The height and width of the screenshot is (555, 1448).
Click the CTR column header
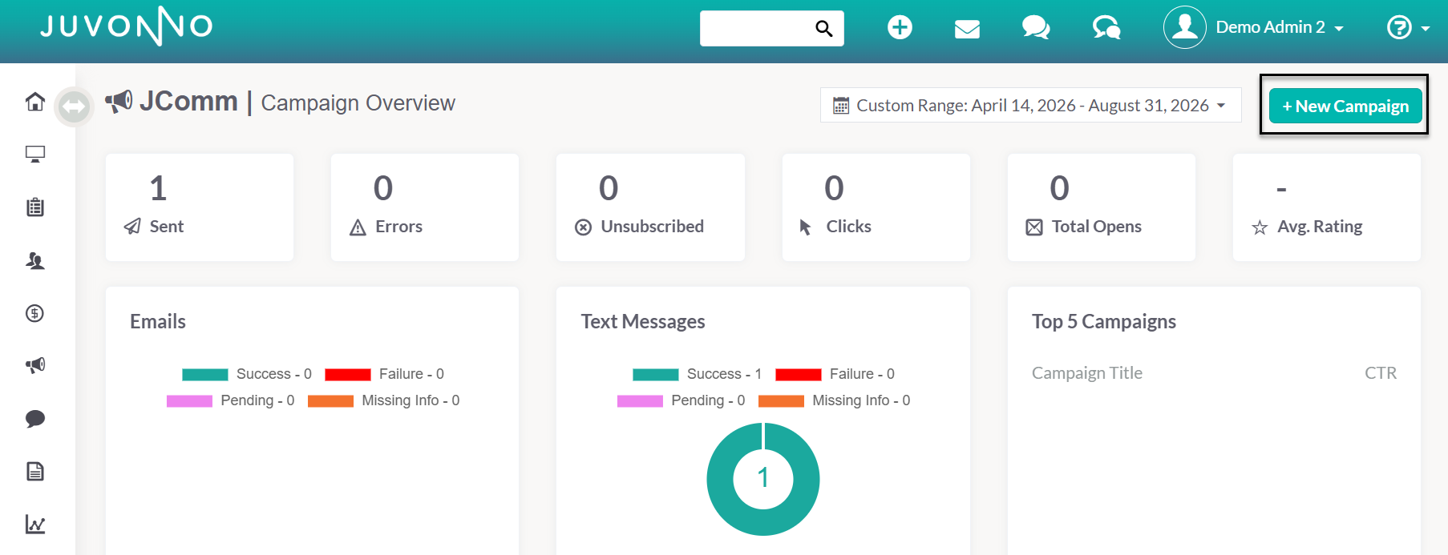pos(1381,373)
